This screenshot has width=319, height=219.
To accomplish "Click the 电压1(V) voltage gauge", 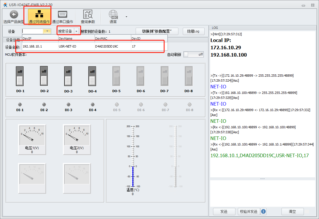I will 32,135.
